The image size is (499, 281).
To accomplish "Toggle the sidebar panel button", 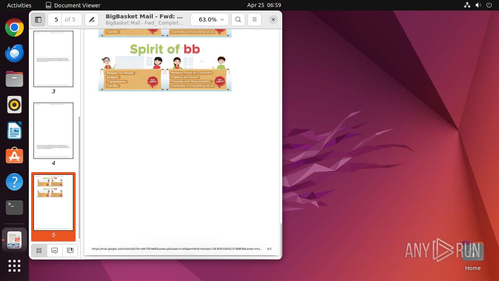I will coord(38,20).
